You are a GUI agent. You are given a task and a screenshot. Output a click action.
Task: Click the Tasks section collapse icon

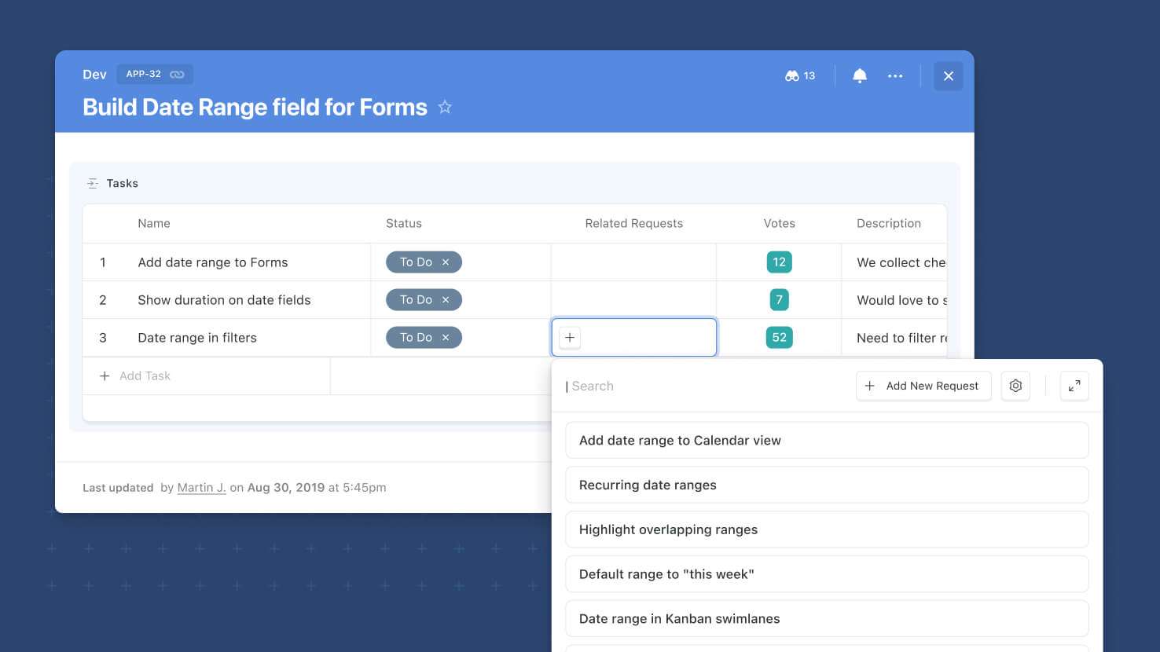(93, 183)
